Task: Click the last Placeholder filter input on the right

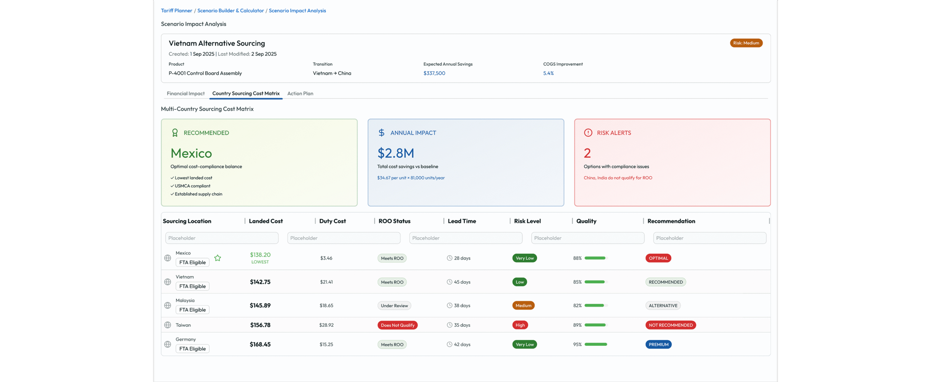Action: [x=710, y=238]
